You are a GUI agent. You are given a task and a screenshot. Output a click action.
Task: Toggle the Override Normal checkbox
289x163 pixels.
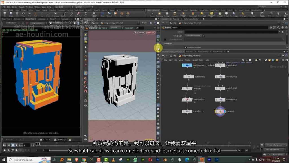(x=165, y=40)
